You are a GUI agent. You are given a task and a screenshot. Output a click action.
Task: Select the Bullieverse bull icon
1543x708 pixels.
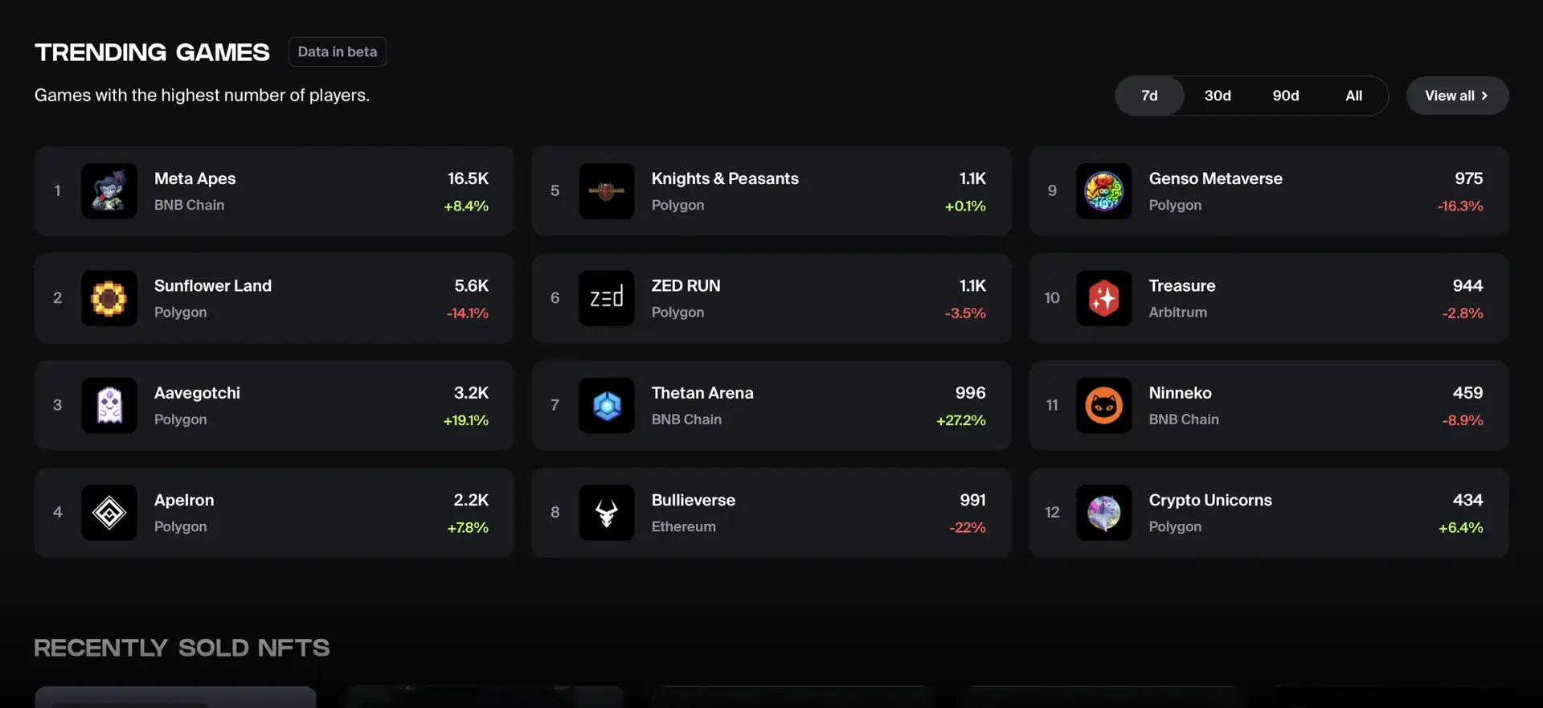[607, 513]
